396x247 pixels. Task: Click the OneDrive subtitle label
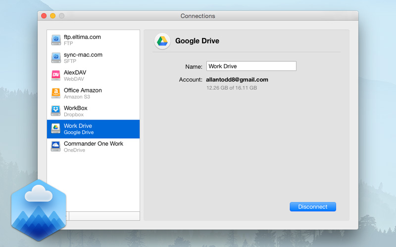point(75,150)
